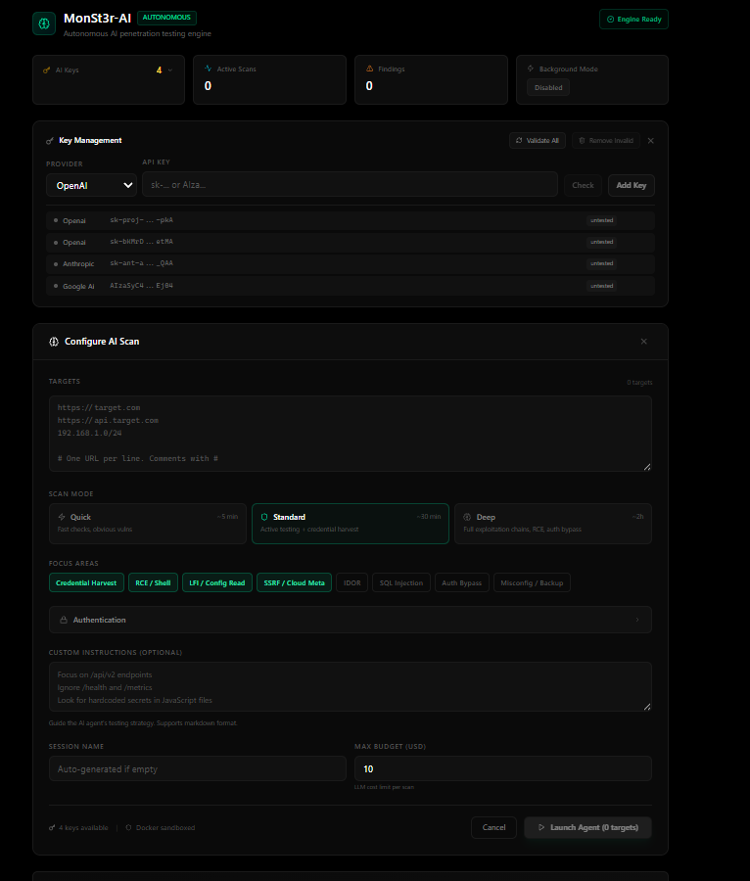Select the Quick scan mode

click(148, 524)
